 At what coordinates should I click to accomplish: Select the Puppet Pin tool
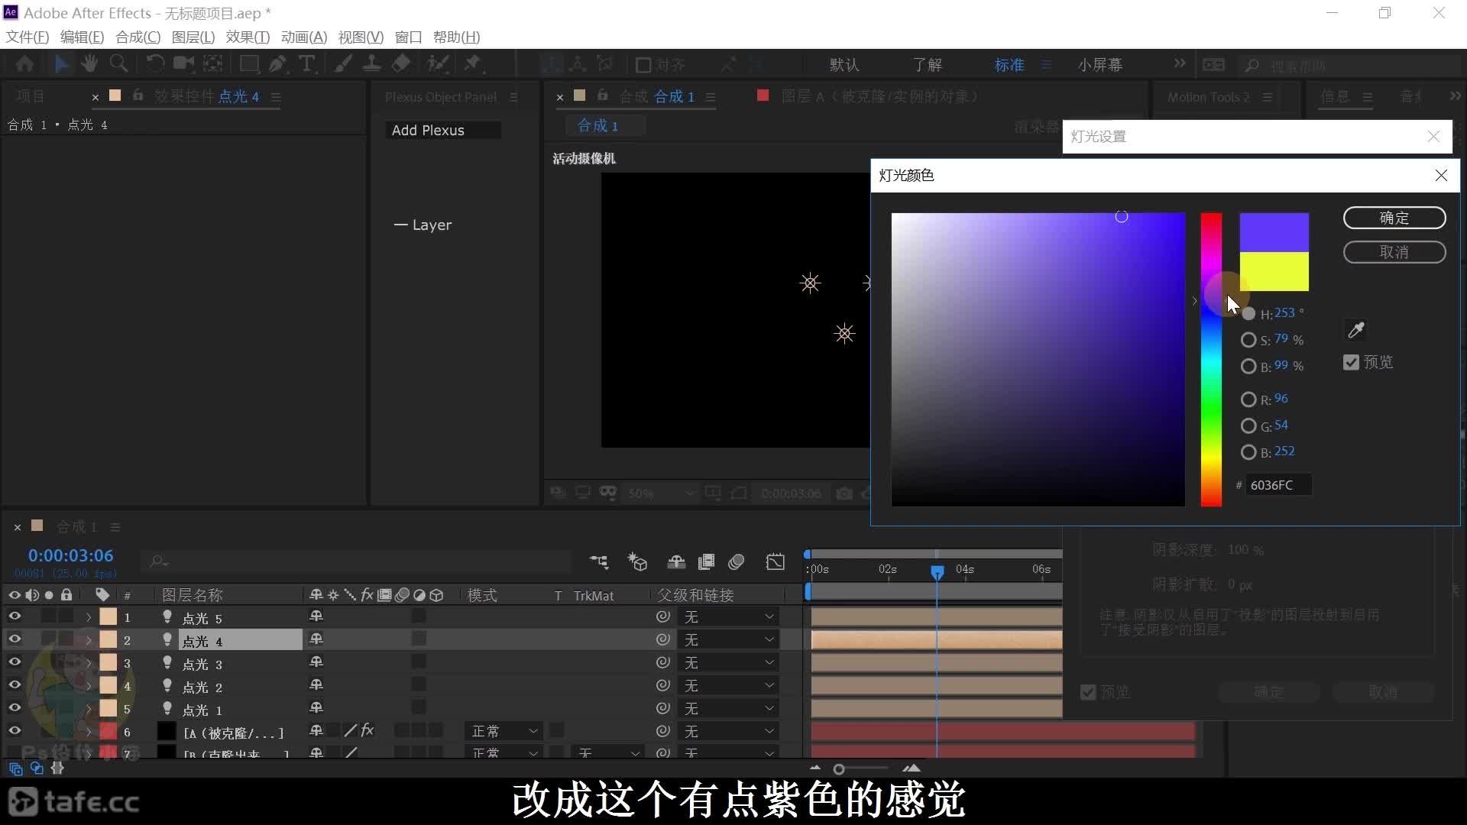pos(473,64)
